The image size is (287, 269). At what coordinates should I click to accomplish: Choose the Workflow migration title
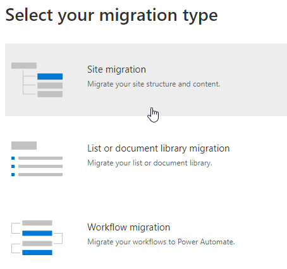click(x=128, y=227)
